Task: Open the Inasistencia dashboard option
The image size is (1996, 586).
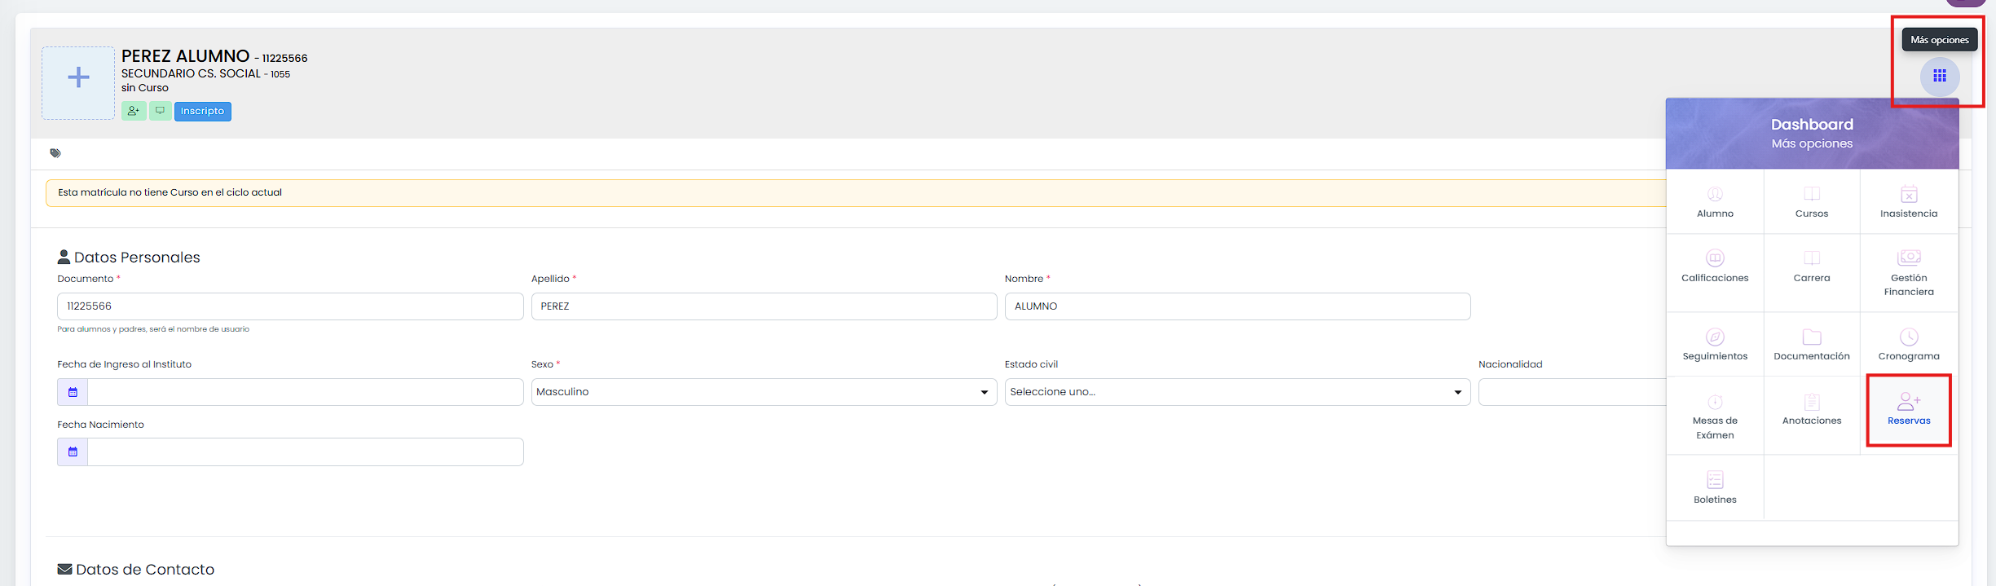Action: 1908,202
